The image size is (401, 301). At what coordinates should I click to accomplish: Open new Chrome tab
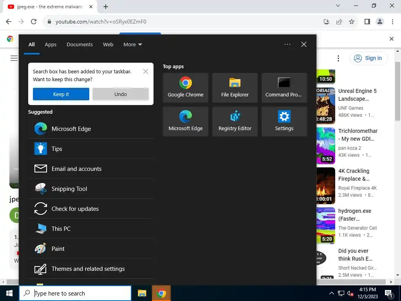click(x=106, y=7)
